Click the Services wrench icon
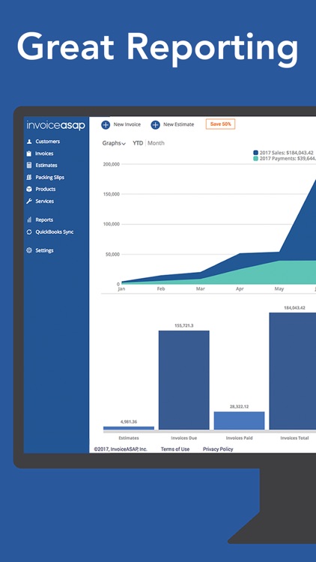Image resolution: width=316 pixels, height=562 pixels. coord(29,201)
